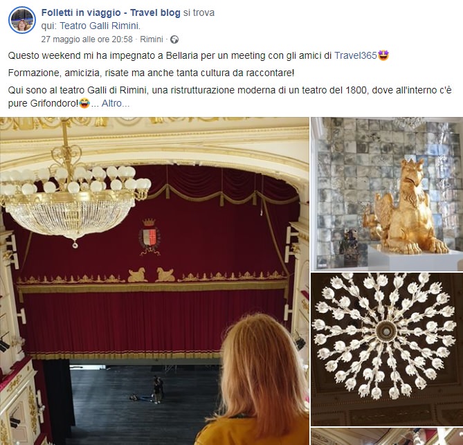Open the Teatro Galli Rimini location link
The height and width of the screenshot is (445, 463).
point(100,26)
